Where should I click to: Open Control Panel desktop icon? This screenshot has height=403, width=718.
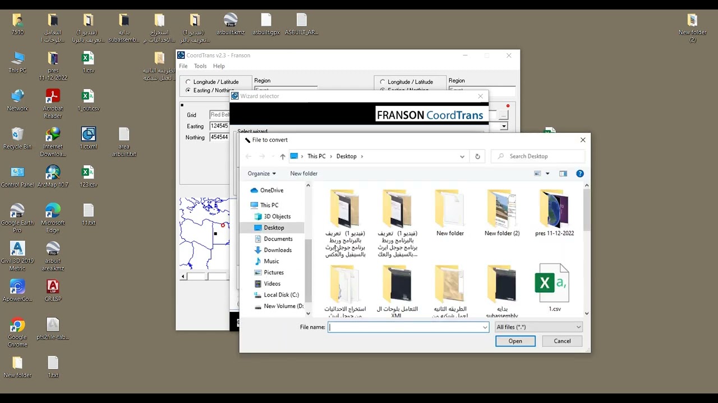pos(17,176)
